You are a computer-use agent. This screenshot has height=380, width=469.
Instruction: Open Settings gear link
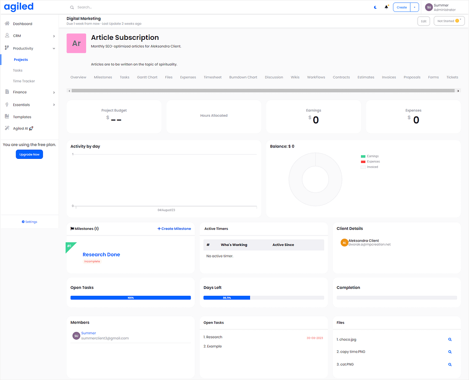(x=29, y=222)
